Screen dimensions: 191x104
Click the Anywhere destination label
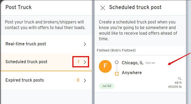[132, 73]
